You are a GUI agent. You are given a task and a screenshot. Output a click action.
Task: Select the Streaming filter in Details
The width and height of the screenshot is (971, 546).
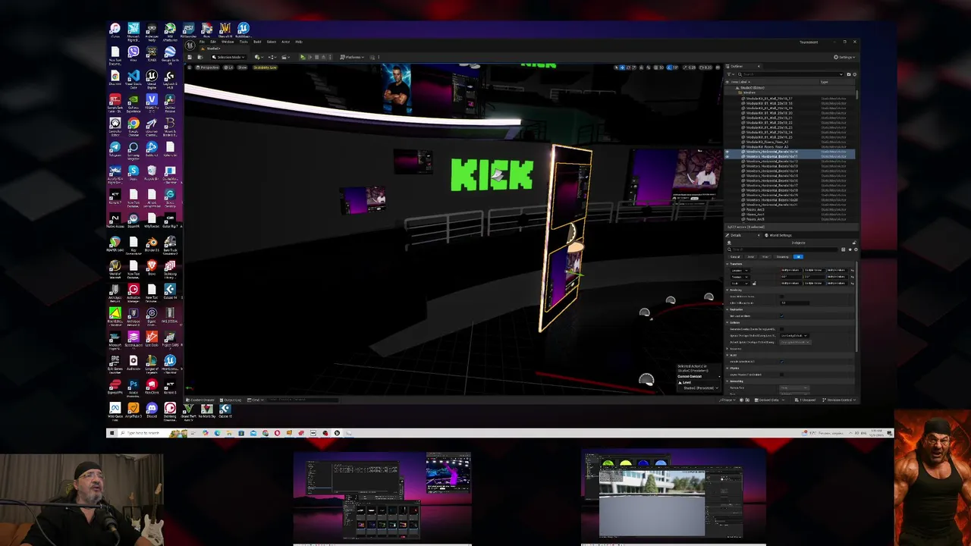point(782,256)
